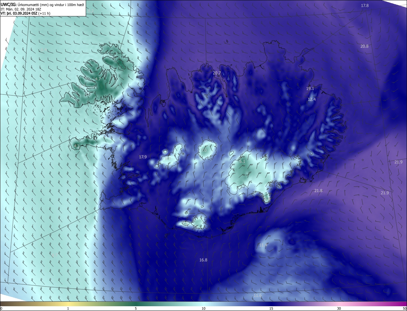This screenshot has height=311, width=407.
Task: Click the 17.9 value label
Action: point(143,157)
